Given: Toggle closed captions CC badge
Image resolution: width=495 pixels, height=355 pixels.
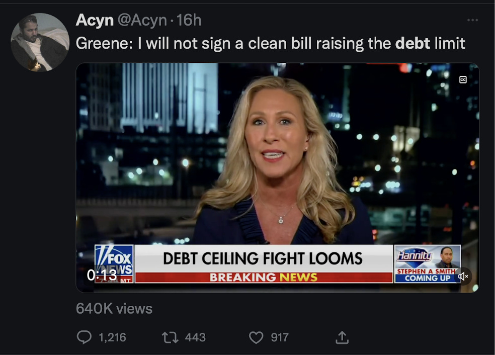Looking at the screenshot, I should 463,79.
